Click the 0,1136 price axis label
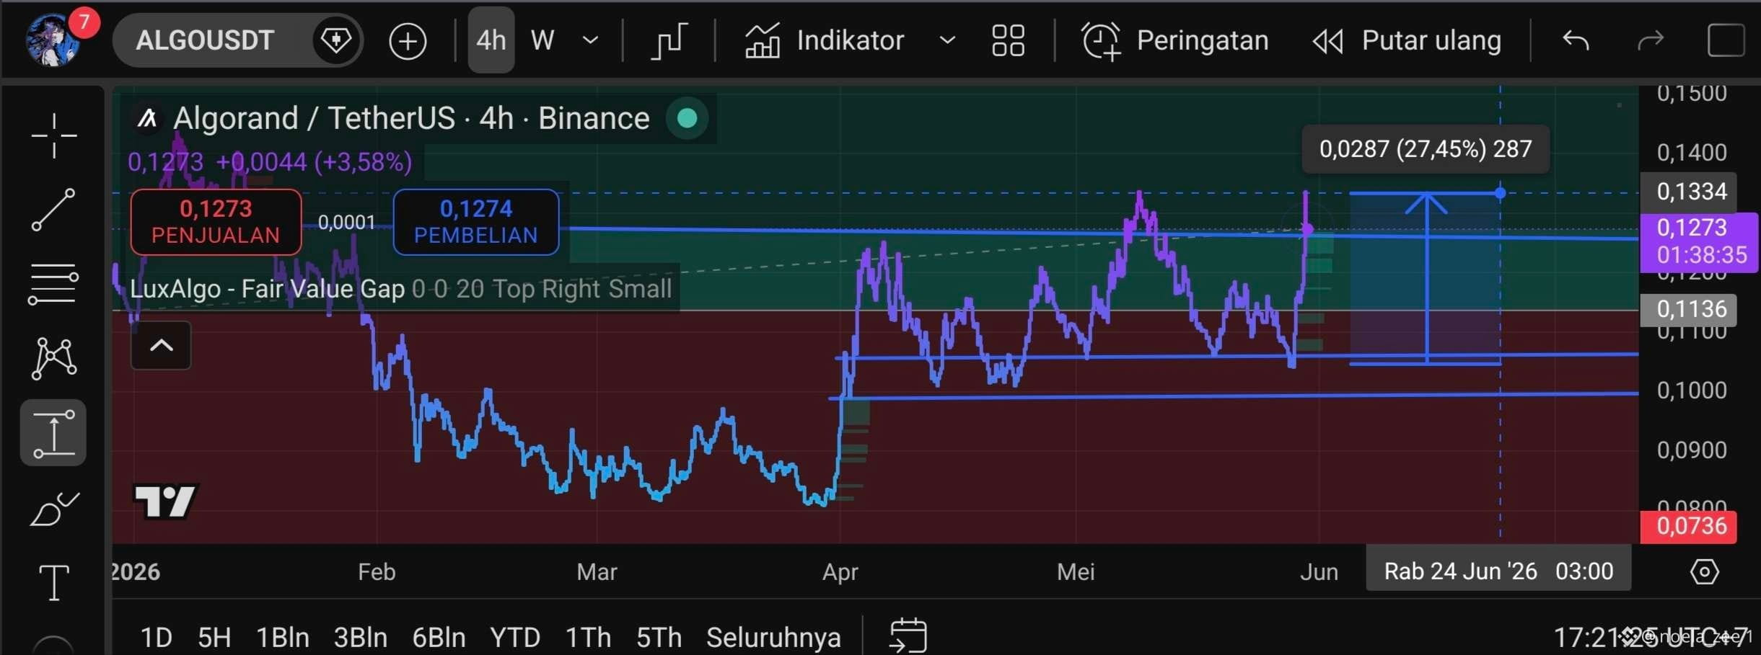Viewport: 1761px width, 655px height. (x=1688, y=309)
